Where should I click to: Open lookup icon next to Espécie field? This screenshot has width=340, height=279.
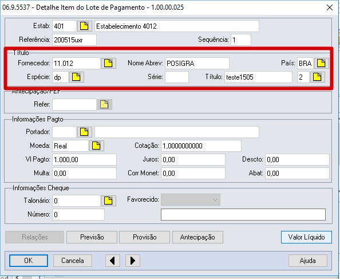tap(76, 77)
